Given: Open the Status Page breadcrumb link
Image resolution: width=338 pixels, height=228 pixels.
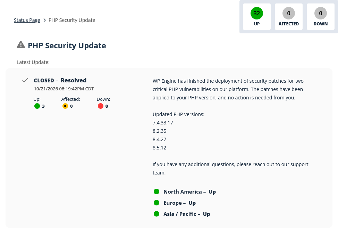Looking at the screenshot, I should point(27,20).
